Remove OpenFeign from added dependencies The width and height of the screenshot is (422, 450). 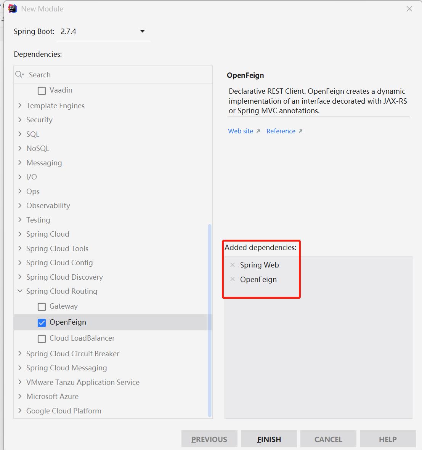(x=233, y=279)
